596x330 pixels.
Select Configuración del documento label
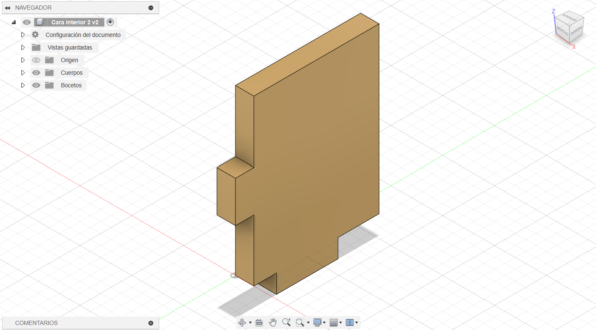pos(83,35)
